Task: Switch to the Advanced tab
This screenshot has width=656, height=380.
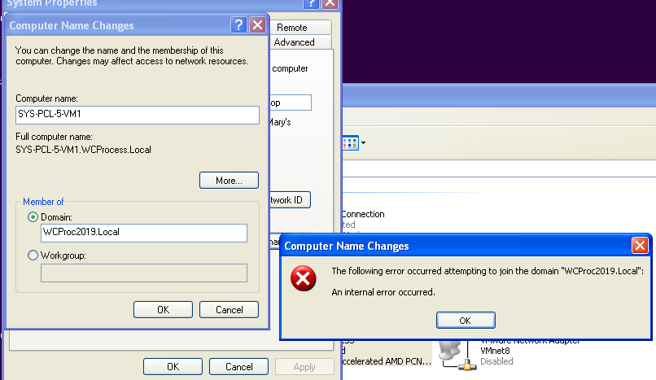Action: click(x=294, y=42)
